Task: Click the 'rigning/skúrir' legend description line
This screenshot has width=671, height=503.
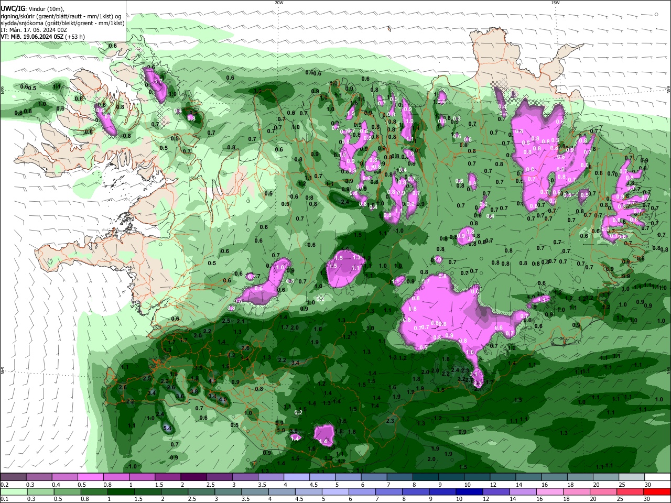Action: click(x=60, y=16)
